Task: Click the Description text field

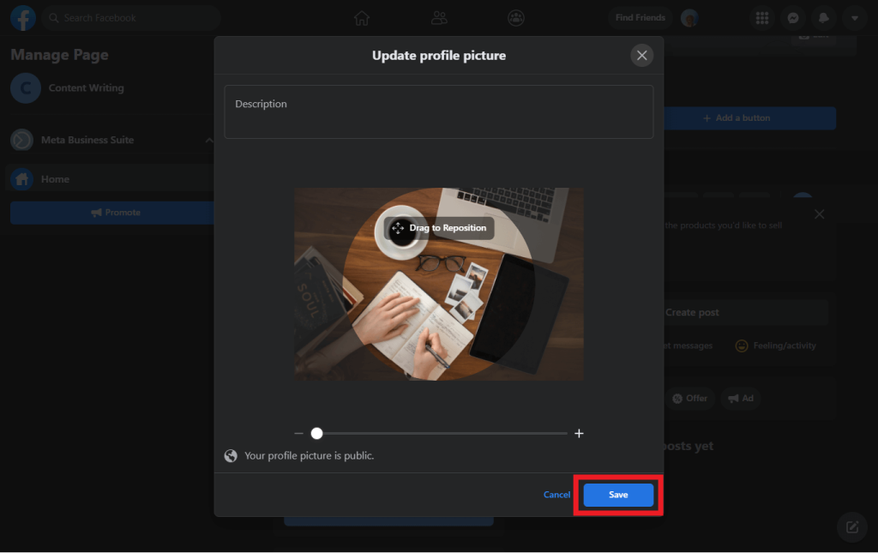Action: click(438, 112)
